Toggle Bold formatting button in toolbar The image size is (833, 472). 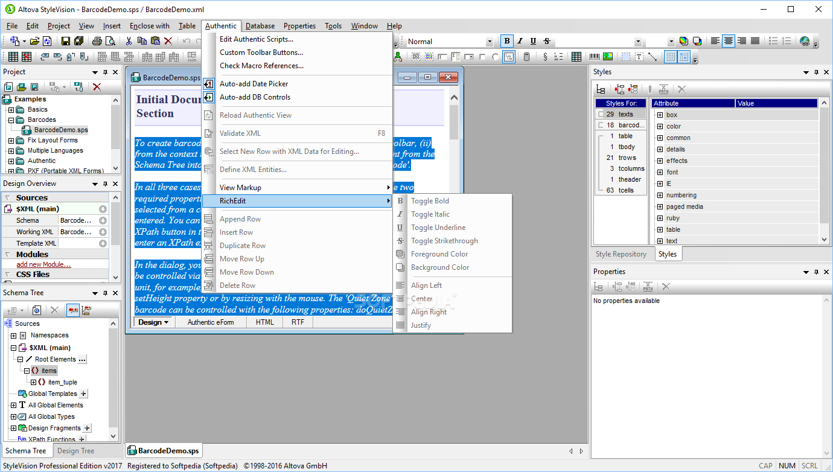click(507, 41)
